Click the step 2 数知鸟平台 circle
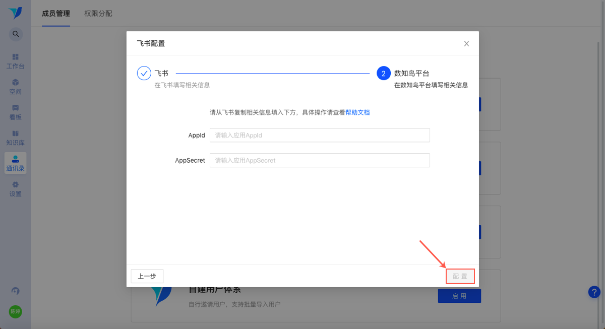The width and height of the screenshot is (605, 329). [384, 73]
